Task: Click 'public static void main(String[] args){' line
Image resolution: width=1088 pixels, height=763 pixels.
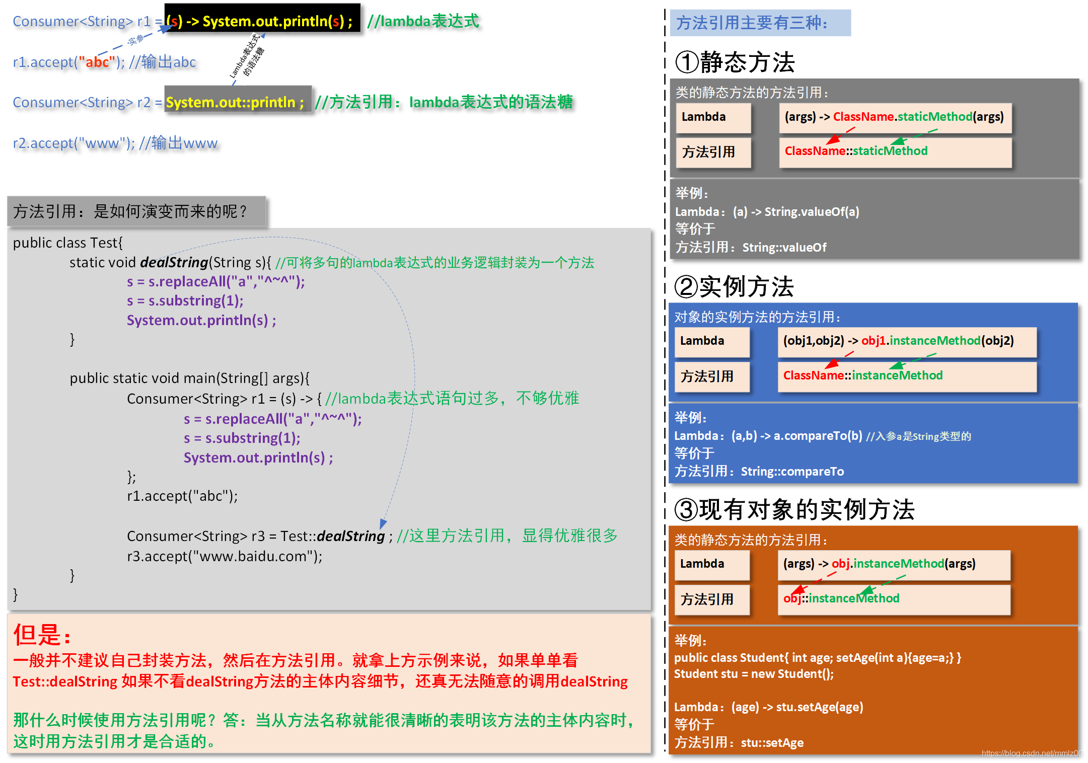Action: click(x=190, y=378)
